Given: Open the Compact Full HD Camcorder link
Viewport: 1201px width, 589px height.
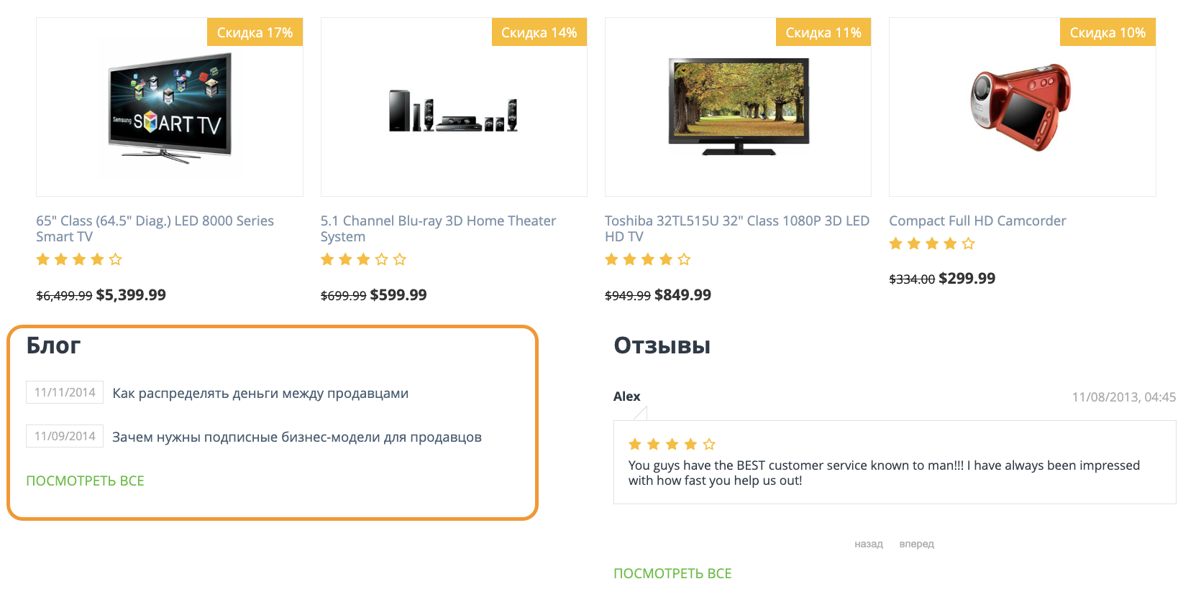Looking at the screenshot, I should 977,221.
